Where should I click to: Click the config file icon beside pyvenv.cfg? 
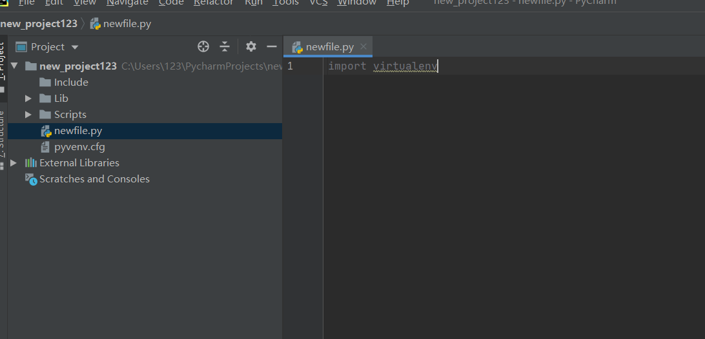coord(45,147)
